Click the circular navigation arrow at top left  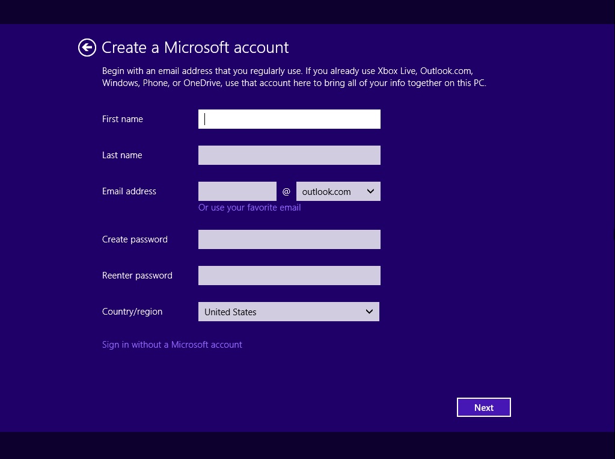[x=87, y=47]
